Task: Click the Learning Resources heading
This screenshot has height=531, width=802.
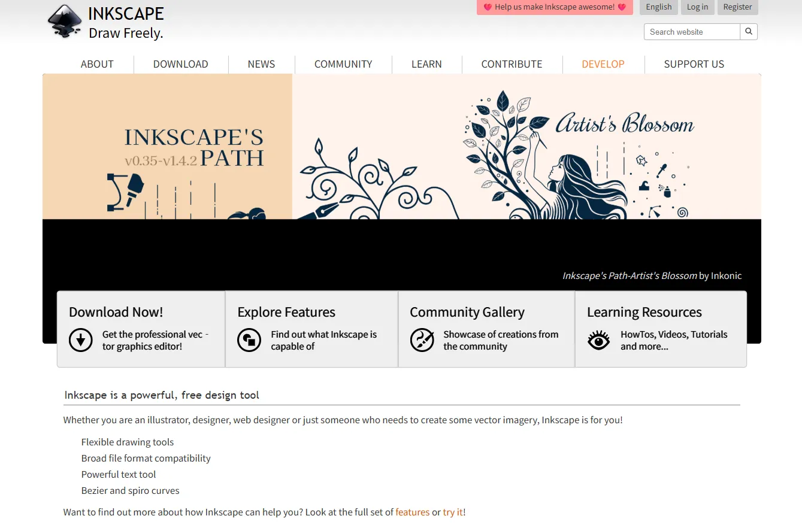Action: point(644,312)
